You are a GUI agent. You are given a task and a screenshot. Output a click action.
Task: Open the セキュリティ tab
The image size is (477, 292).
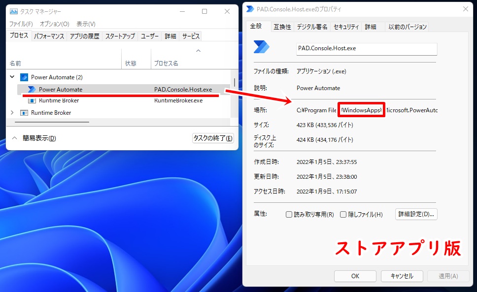[x=346, y=27]
